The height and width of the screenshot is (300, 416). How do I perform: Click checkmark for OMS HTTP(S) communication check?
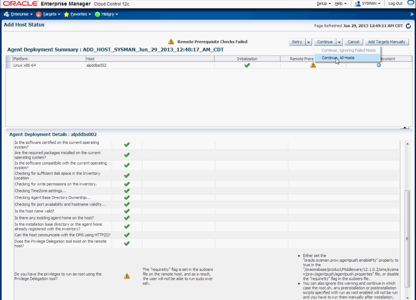coord(127,235)
